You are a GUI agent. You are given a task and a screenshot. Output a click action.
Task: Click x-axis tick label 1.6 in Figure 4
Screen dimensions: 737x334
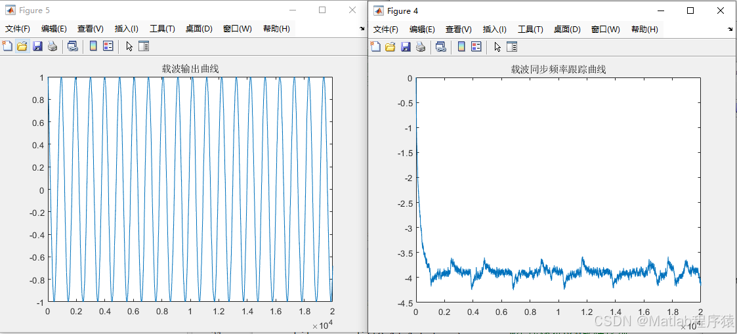(x=643, y=312)
